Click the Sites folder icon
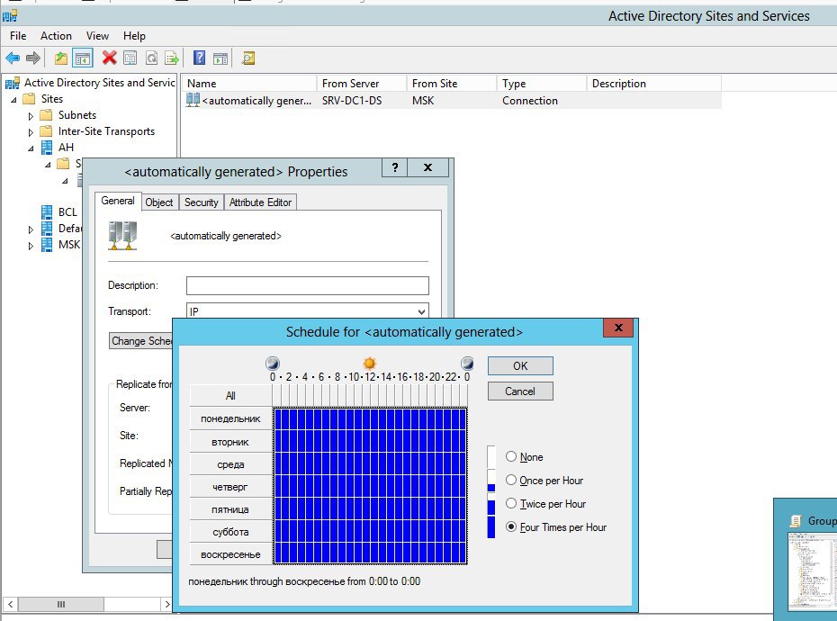Screen dimensions: 837x621 [29, 99]
